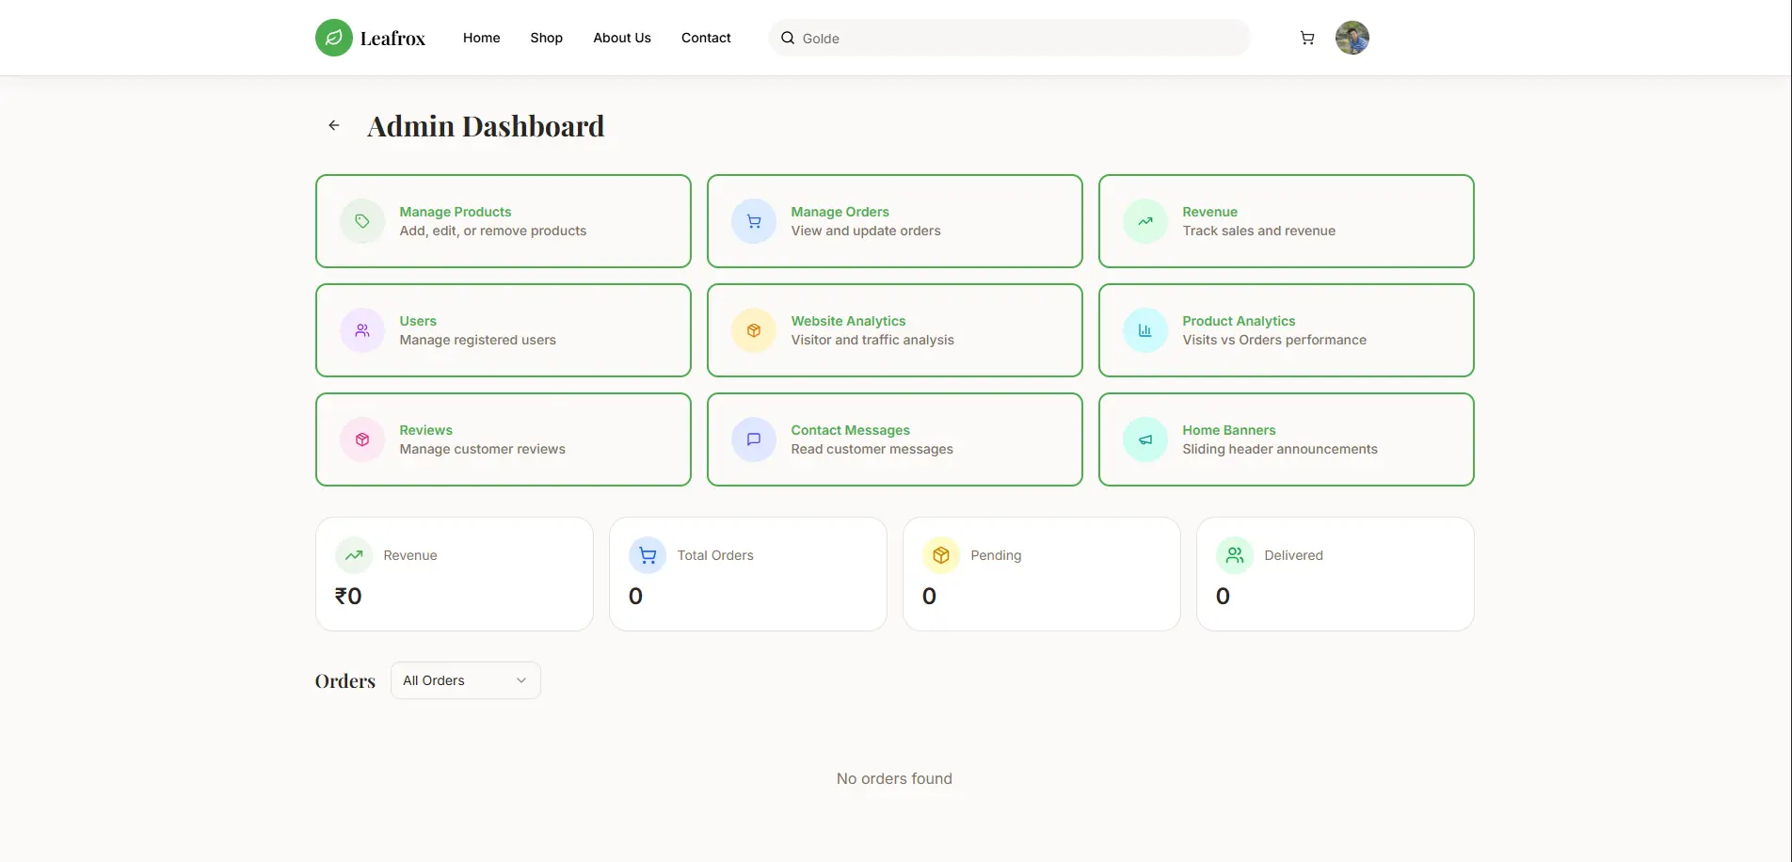Expand the All Orders filter dropdown
The image size is (1792, 862).
[466, 680]
